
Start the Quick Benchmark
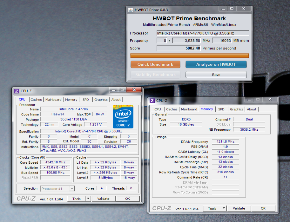(155, 64)
